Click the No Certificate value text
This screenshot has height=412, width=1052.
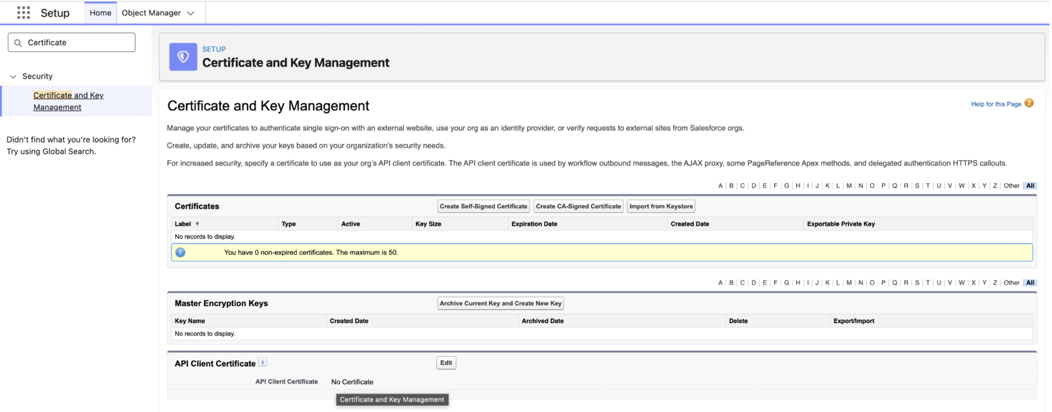pyautogui.click(x=352, y=382)
